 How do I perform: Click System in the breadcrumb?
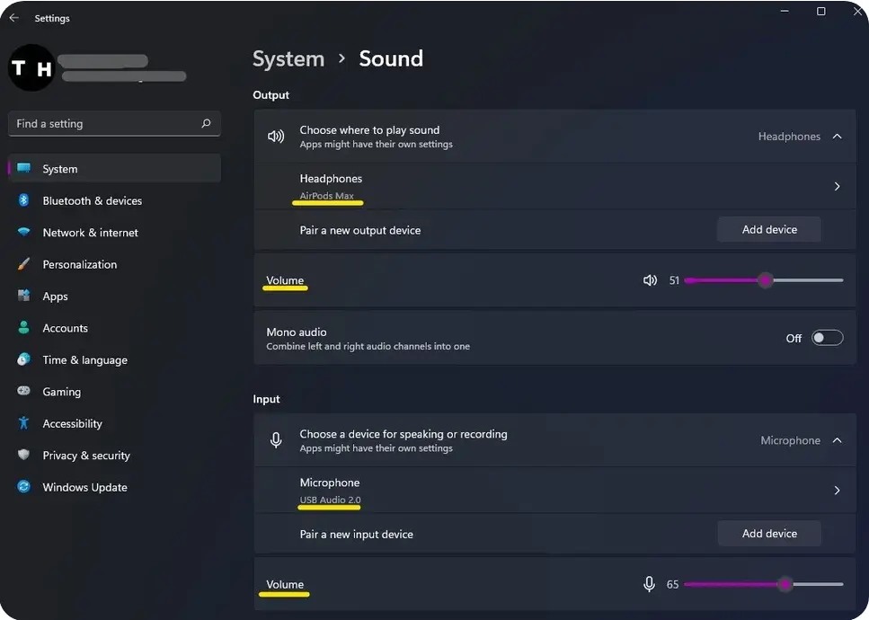pos(288,59)
